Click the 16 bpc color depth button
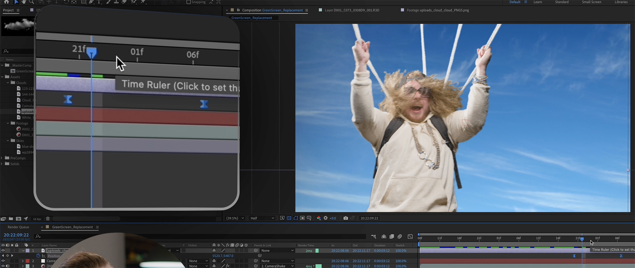Viewport: 635px width, 268px height. 37,219
